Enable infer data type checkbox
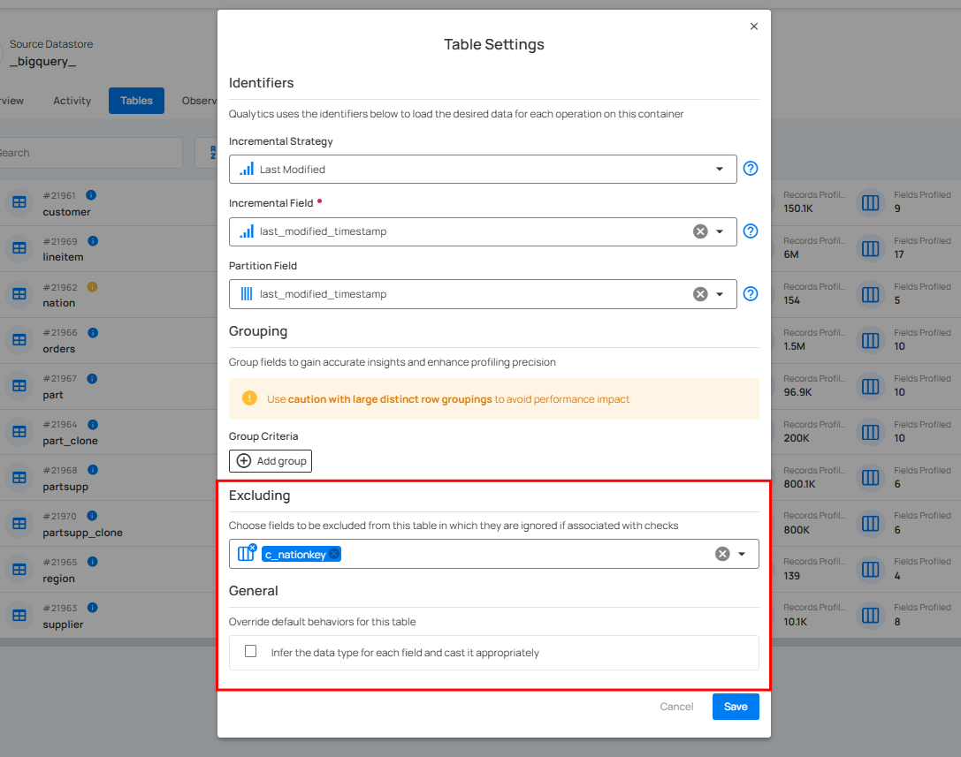 [251, 652]
